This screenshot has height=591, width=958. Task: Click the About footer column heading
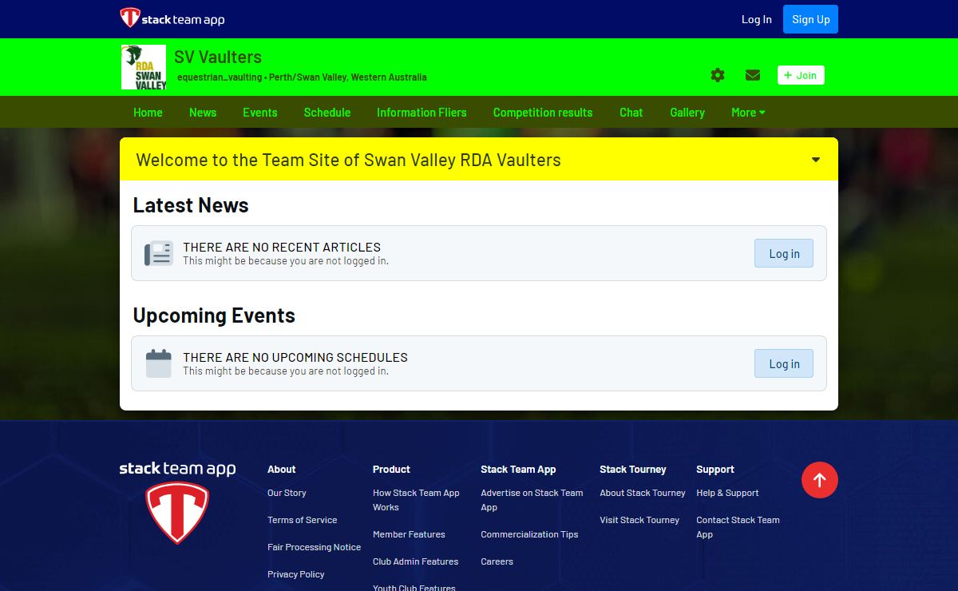pos(281,470)
